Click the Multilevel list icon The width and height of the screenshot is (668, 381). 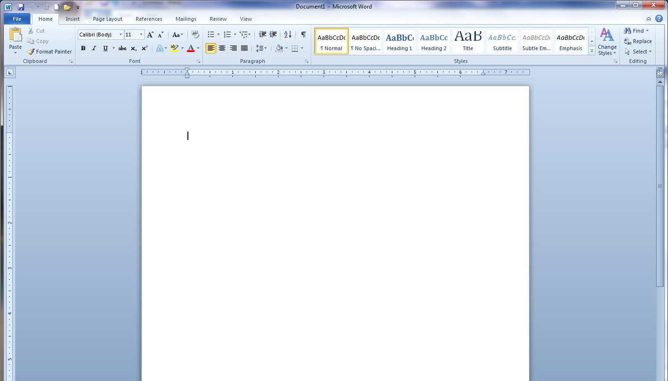tap(243, 35)
